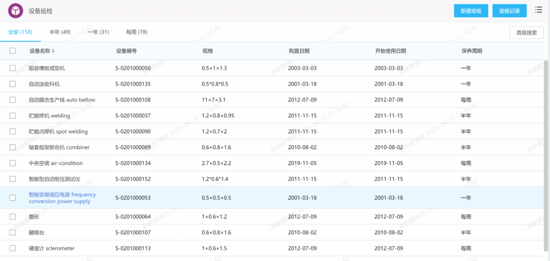Select device name 硬度计 sclerometer
The height and width of the screenshot is (261, 550).
point(51,248)
